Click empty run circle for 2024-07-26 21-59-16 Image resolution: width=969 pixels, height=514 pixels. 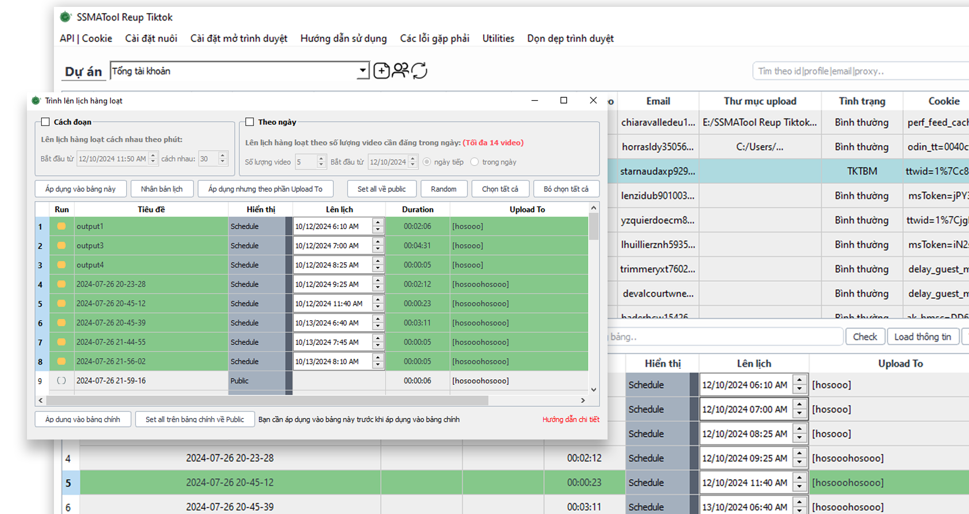click(61, 381)
